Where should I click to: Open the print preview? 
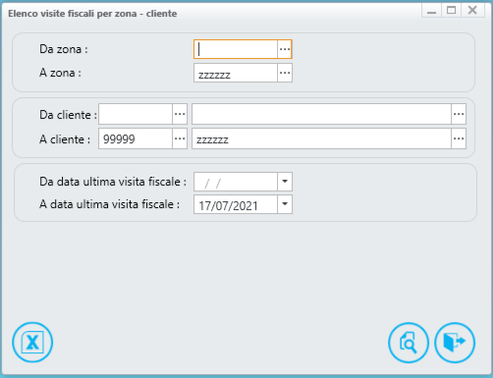[409, 343]
